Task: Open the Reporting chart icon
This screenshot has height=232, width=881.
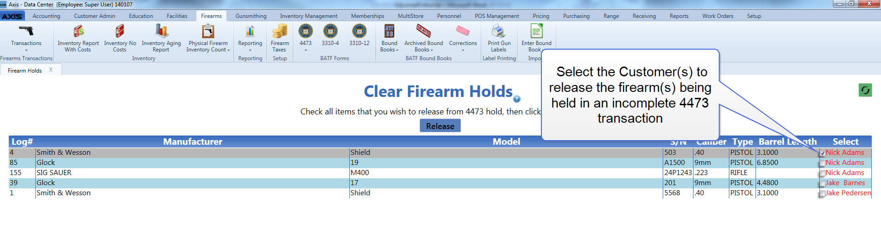Action: pos(250,31)
